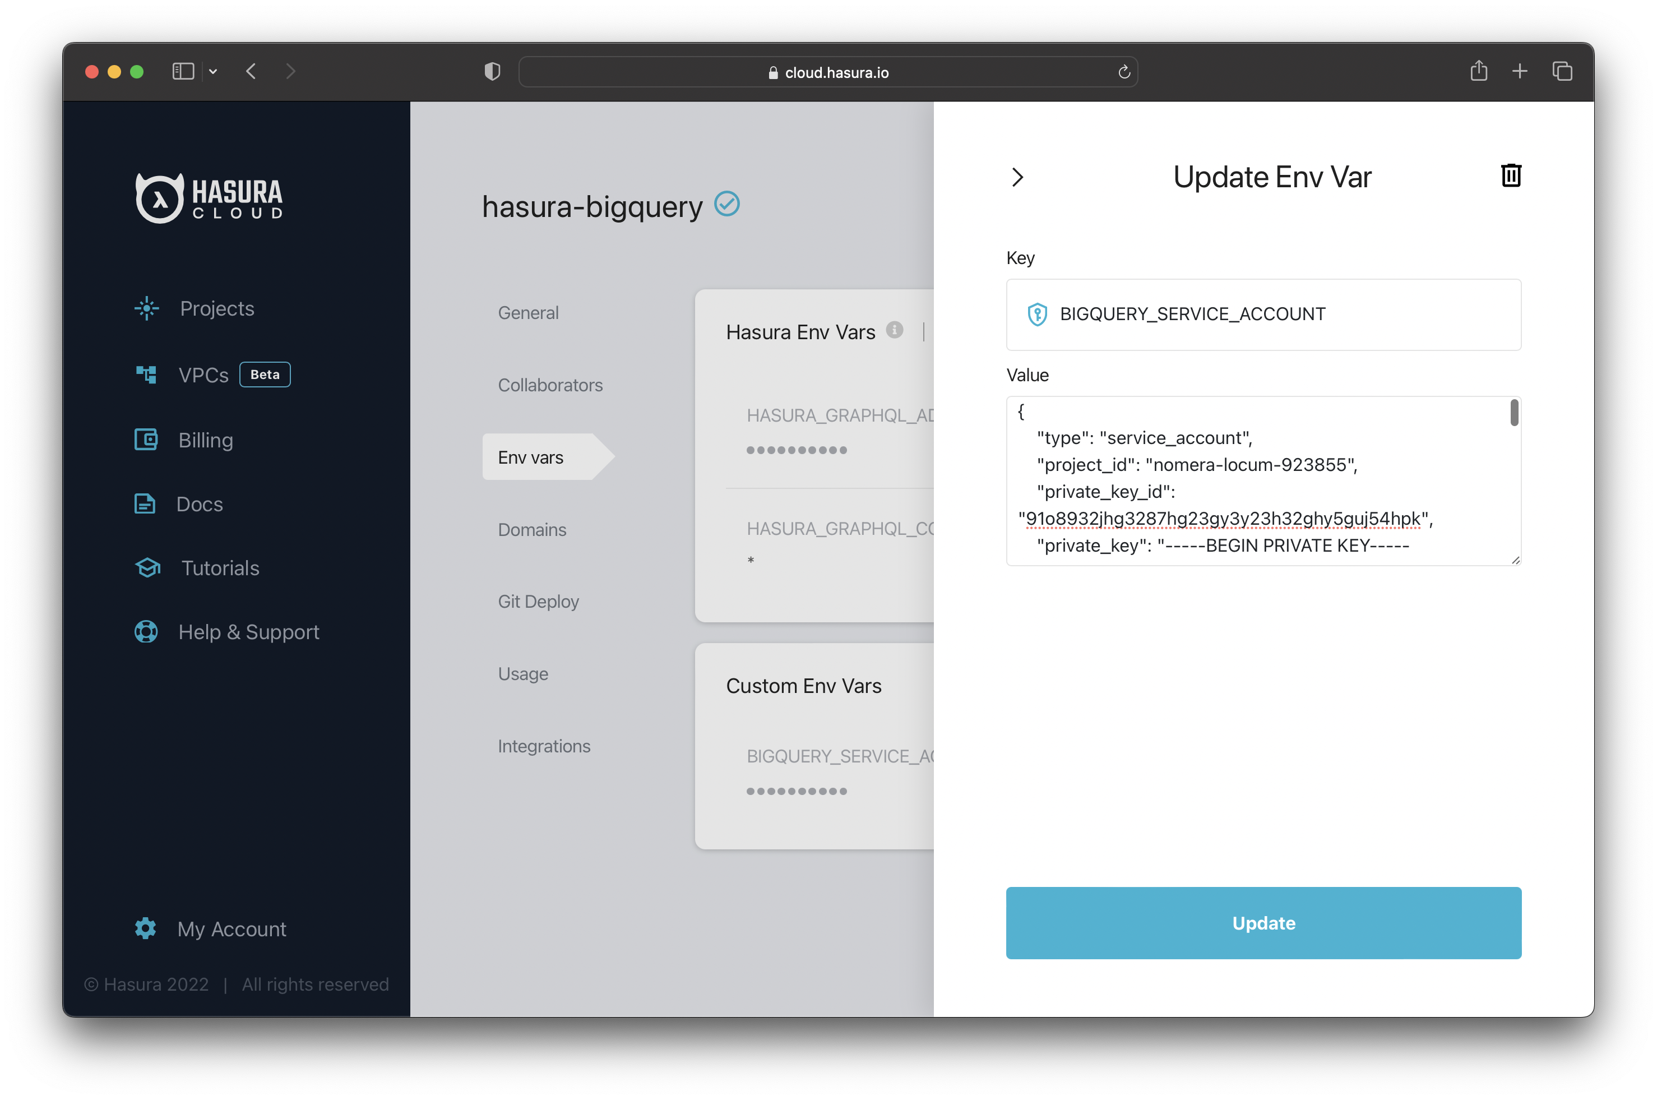Open the Billing page
Screen dimensions: 1657x1100
click(x=206, y=440)
